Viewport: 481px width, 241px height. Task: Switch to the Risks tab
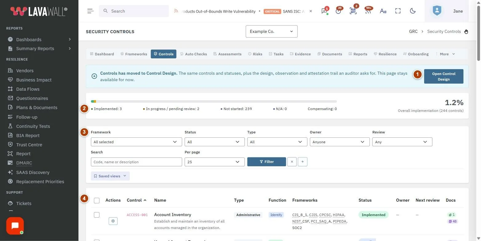click(x=255, y=54)
